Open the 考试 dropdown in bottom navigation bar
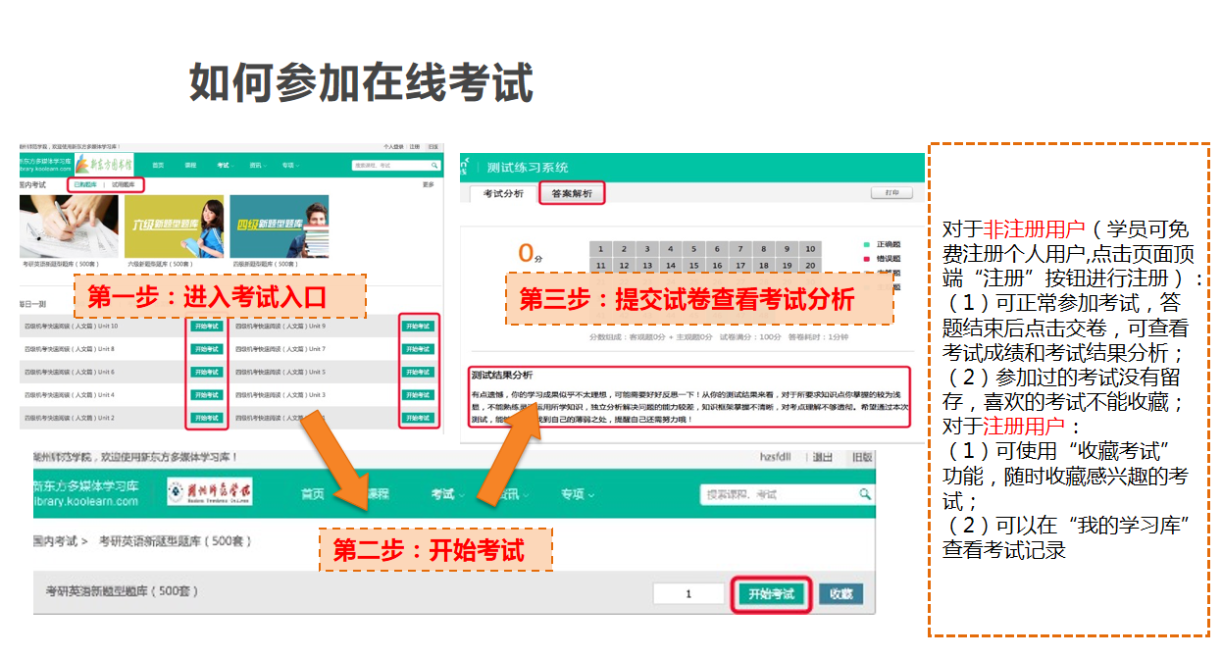 pos(448,494)
